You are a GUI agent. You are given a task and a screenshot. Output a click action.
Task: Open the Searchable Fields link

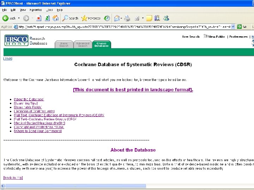point(28,107)
